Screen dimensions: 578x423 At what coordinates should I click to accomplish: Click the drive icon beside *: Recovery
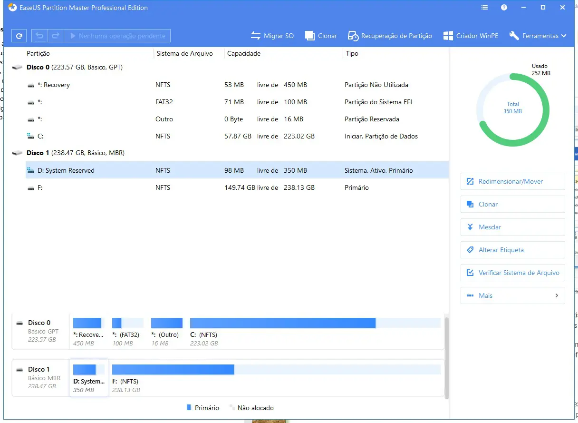point(31,85)
